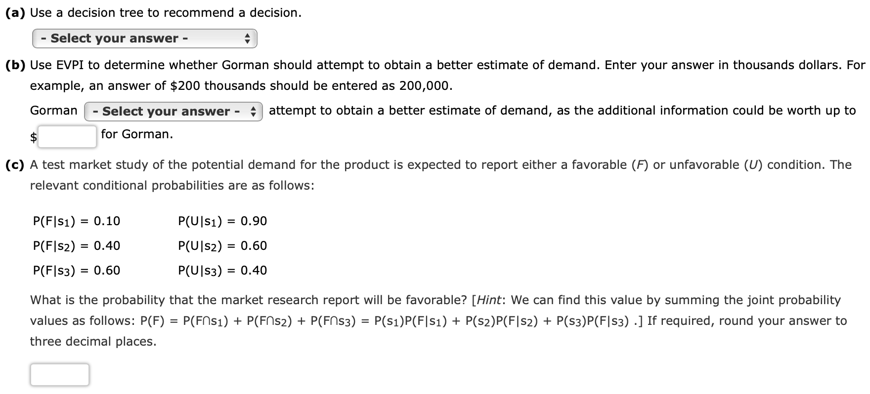870x394 pixels.
Task: Click the bold (a) question label
Action: tap(15, 12)
